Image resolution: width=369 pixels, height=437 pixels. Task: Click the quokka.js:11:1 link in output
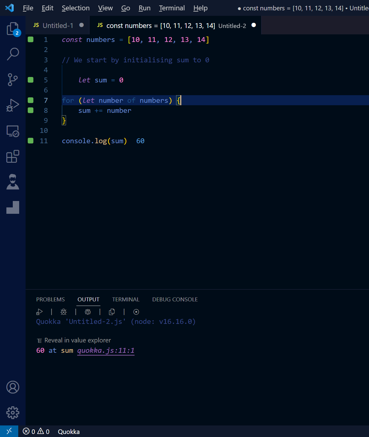[x=106, y=351]
